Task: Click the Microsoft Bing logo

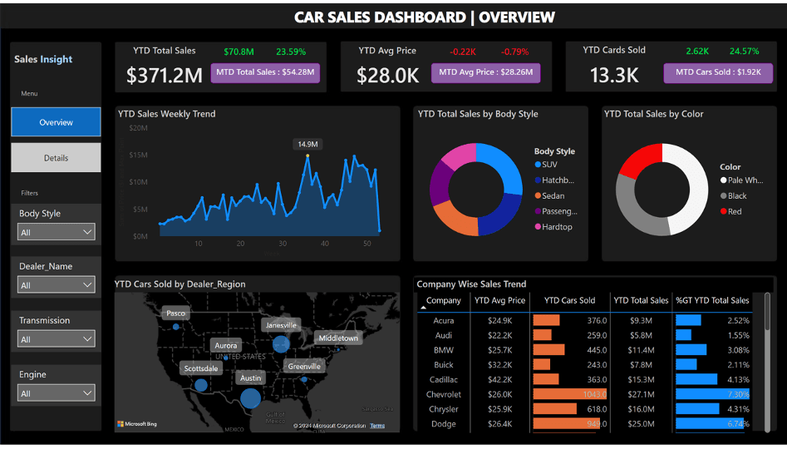Action: tap(137, 424)
